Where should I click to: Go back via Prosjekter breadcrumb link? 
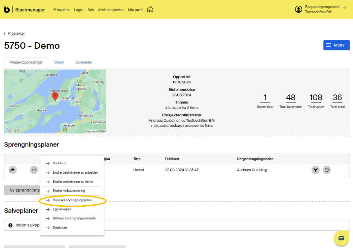16,33
